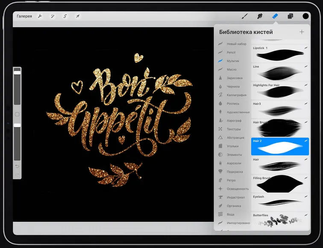Select the Filling Brush preset
Image resolution: width=323 pixels, height=248 pixels.
pyautogui.click(x=280, y=183)
